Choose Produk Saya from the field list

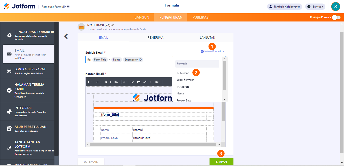pos(184,100)
